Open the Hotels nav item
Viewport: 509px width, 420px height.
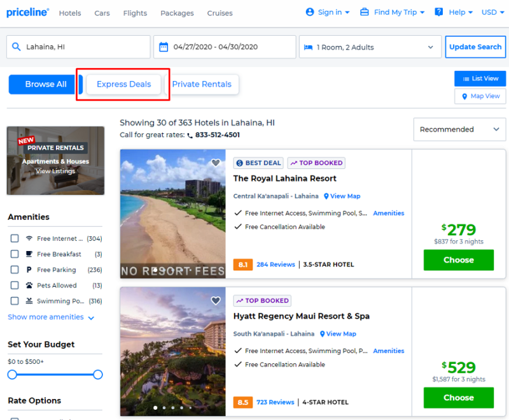click(70, 13)
